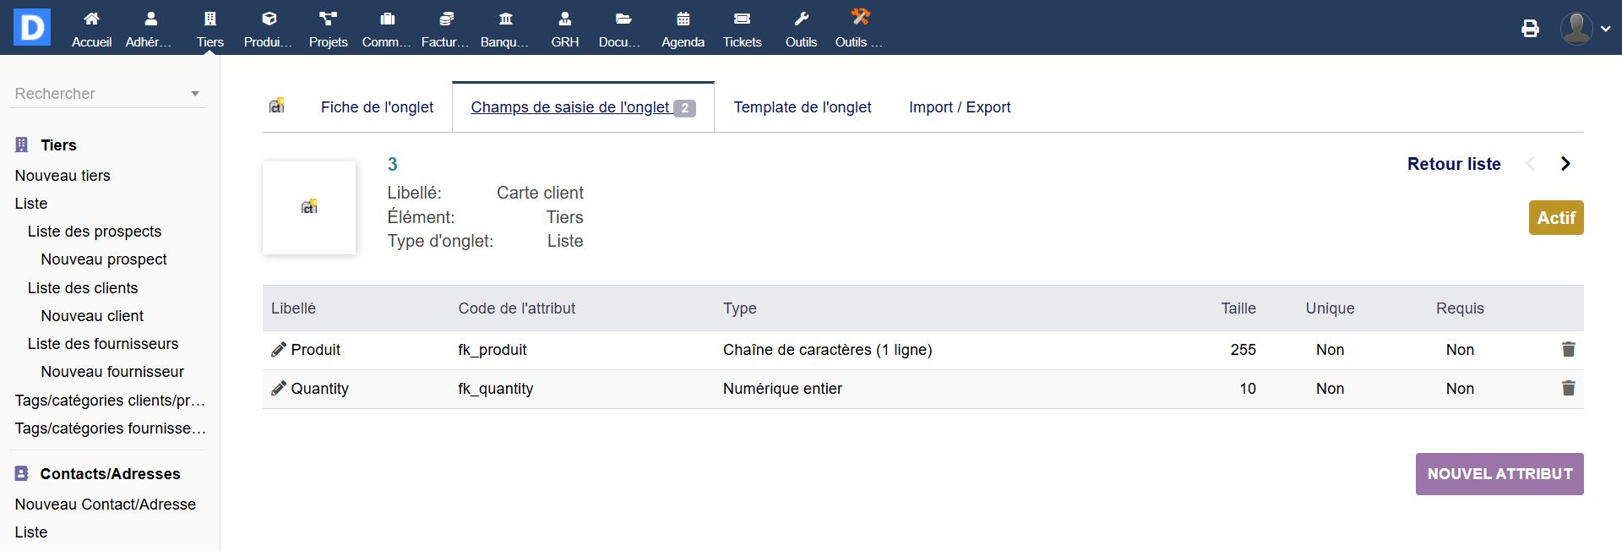Click the print page icon
The width and height of the screenshot is (1622, 551).
(x=1530, y=29)
